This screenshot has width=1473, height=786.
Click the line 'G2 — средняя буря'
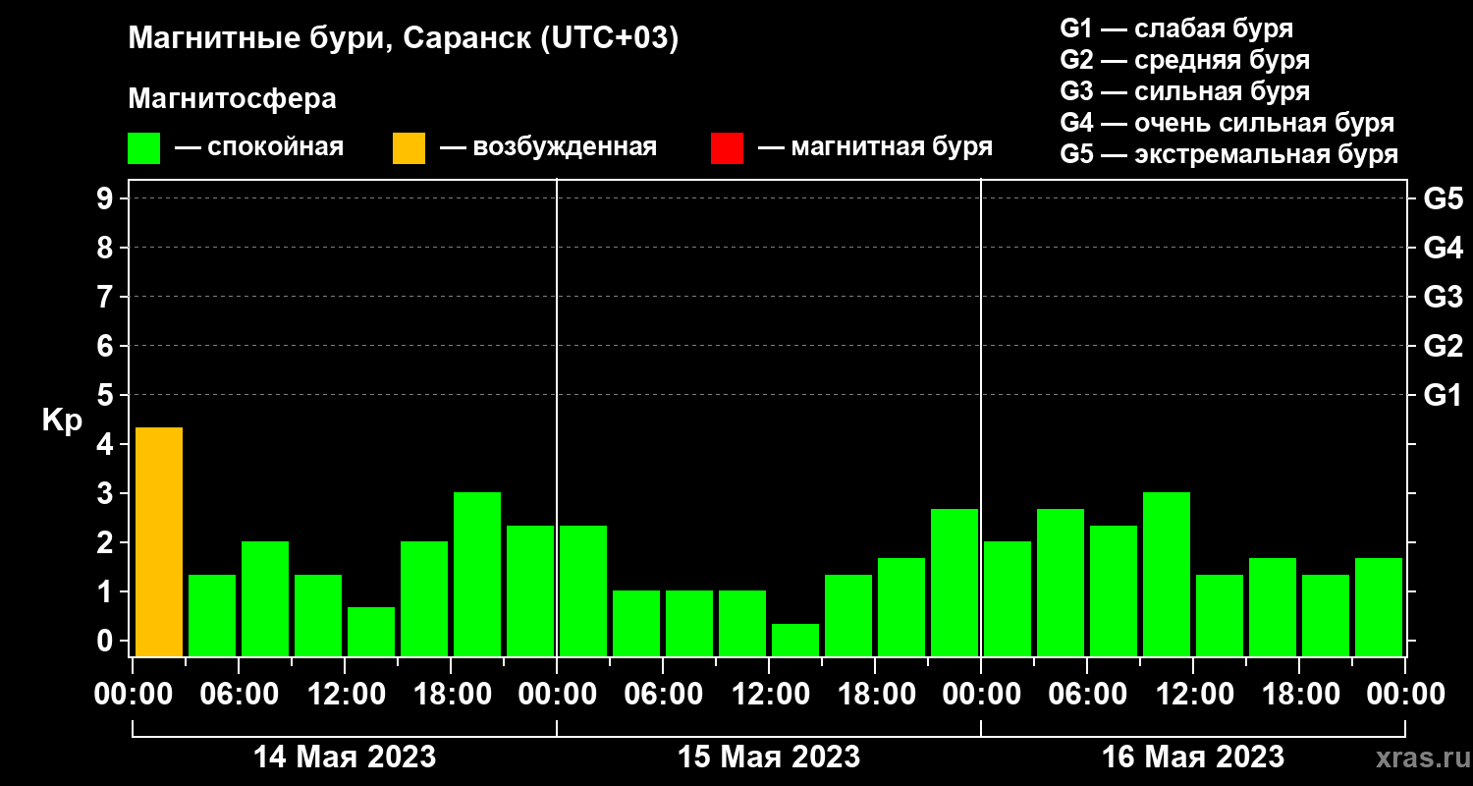[1184, 60]
